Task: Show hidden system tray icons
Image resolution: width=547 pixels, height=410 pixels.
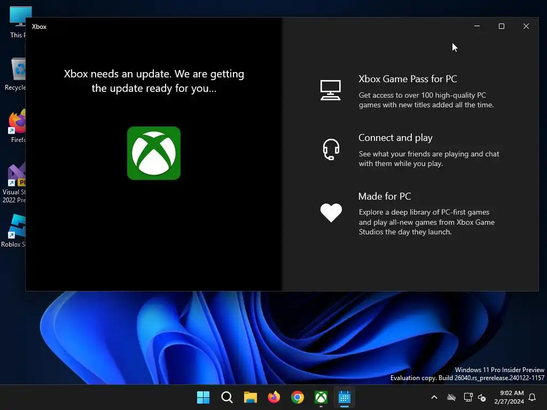Action: [x=434, y=397]
